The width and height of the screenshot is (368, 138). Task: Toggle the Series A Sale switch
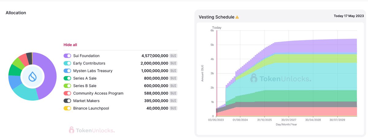(x=67, y=78)
